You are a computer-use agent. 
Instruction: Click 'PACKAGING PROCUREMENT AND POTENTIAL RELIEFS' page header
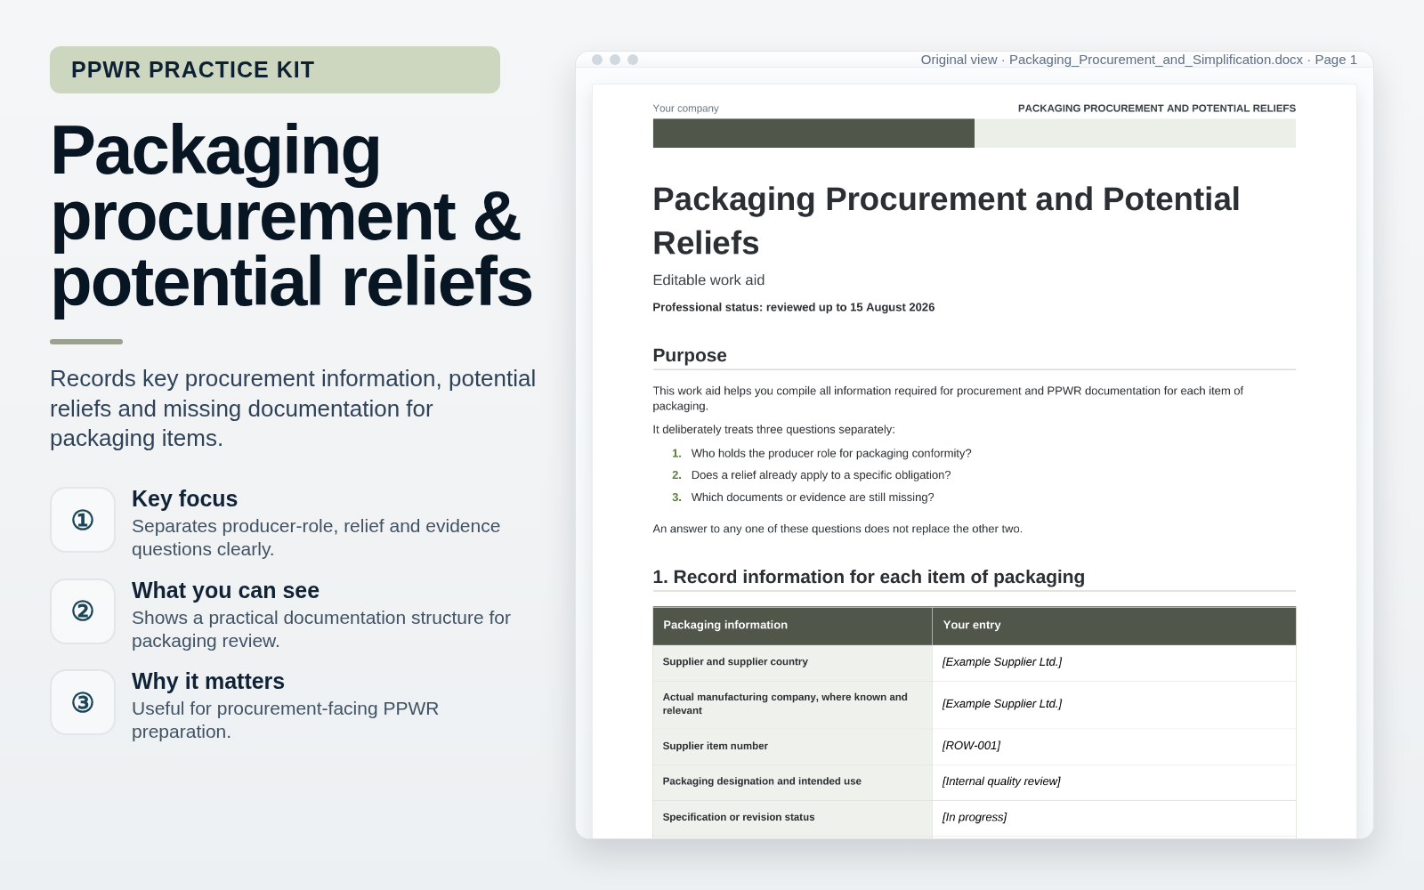[x=1156, y=109]
